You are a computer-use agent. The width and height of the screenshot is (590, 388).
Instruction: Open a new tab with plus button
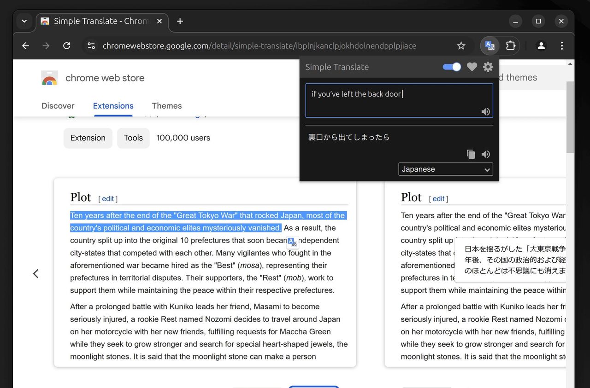[x=180, y=21]
